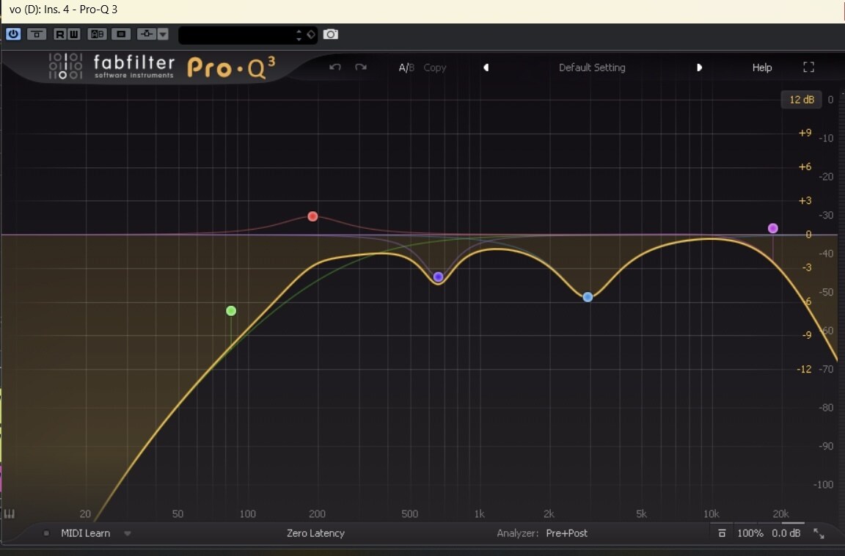
Task: Open the 12 dB display range dropdown
Action: pyautogui.click(x=801, y=99)
